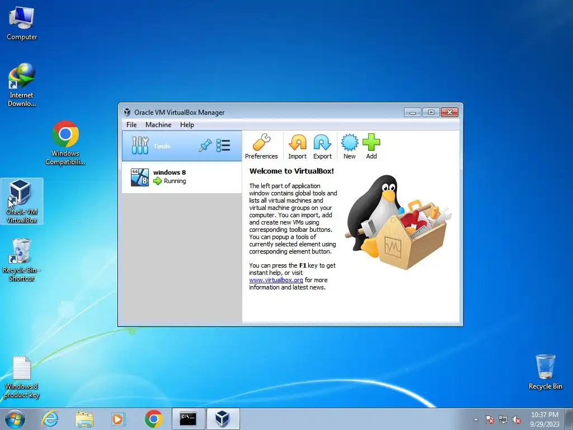Select Internet Download Manager desktop shortcut
This screenshot has height=430, width=573.
pyautogui.click(x=22, y=85)
